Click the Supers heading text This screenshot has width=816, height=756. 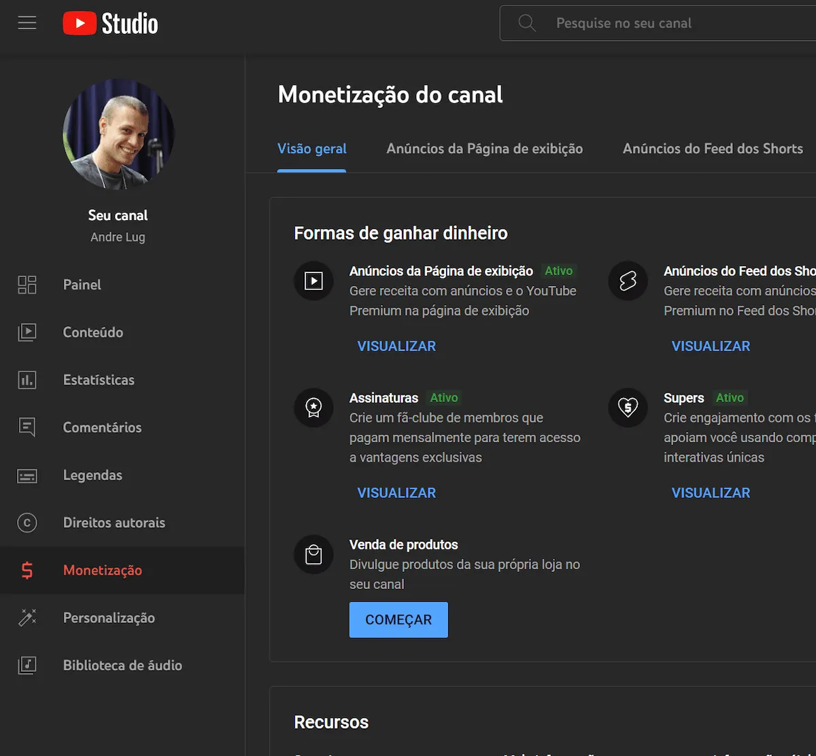[684, 398]
